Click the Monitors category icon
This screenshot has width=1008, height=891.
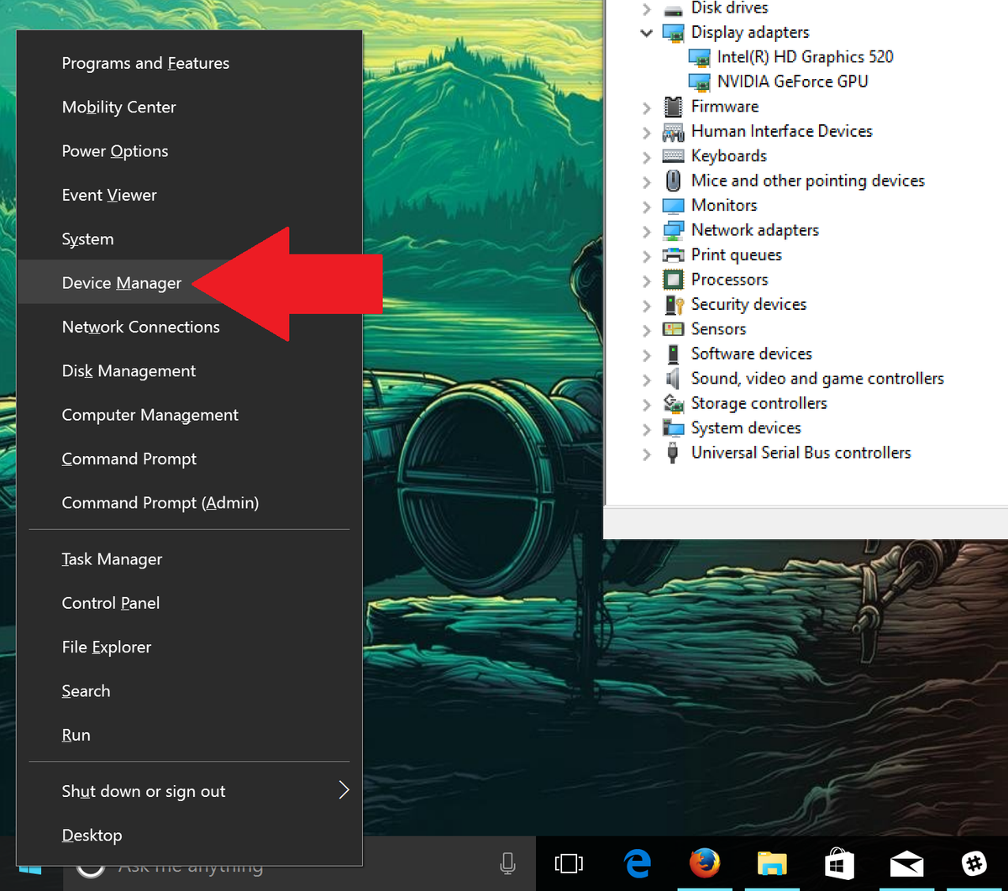point(673,205)
